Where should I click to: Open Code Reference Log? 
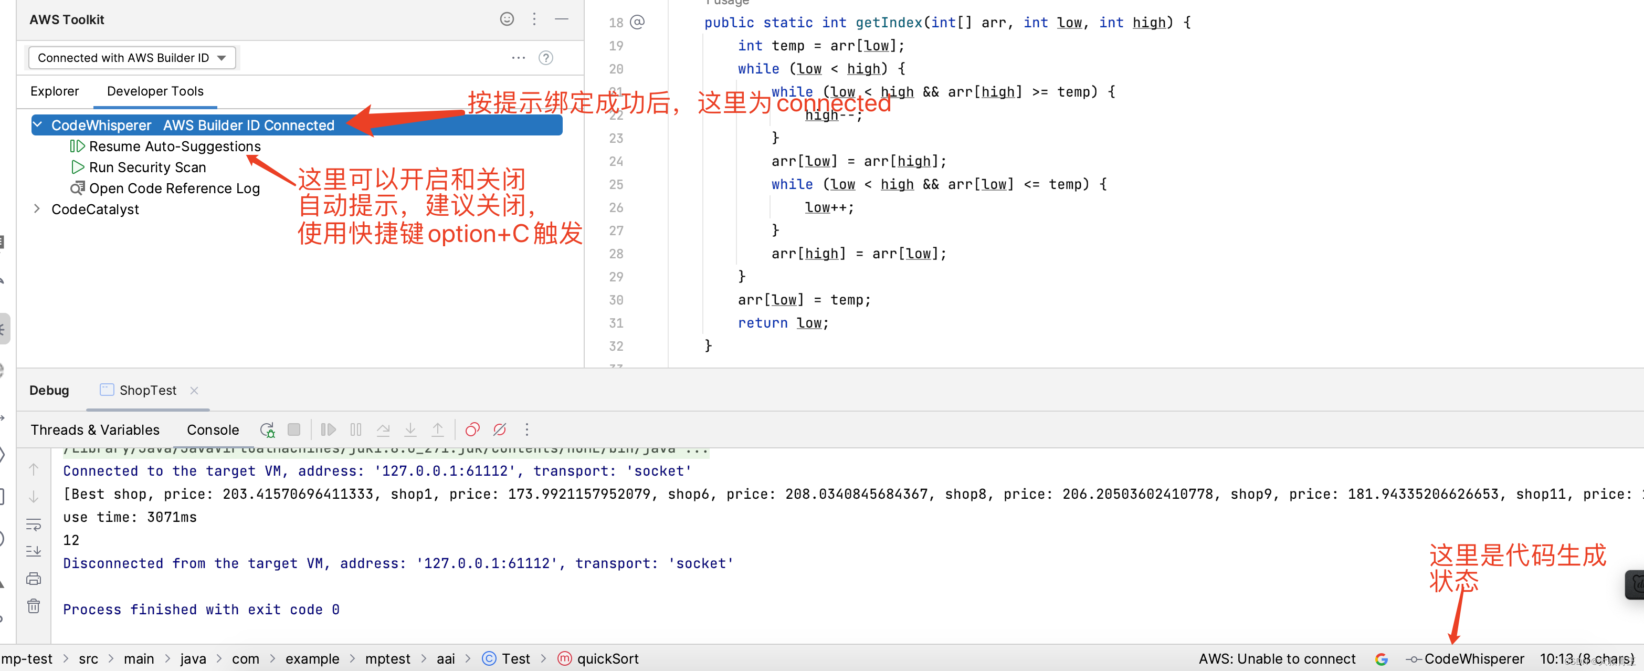tap(174, 188)
